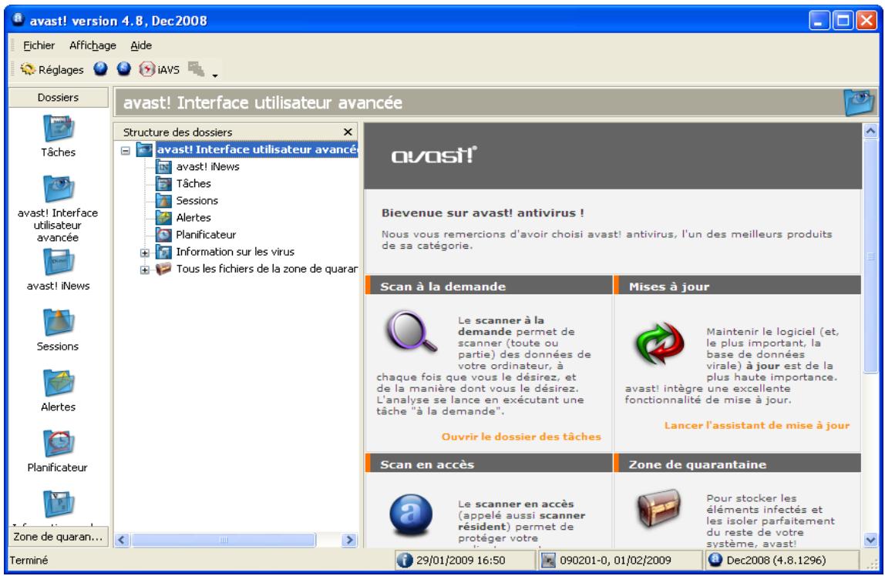This screenshot has width=885, height=576.
Task: Click Mises à jour section header
Action: 737,286
